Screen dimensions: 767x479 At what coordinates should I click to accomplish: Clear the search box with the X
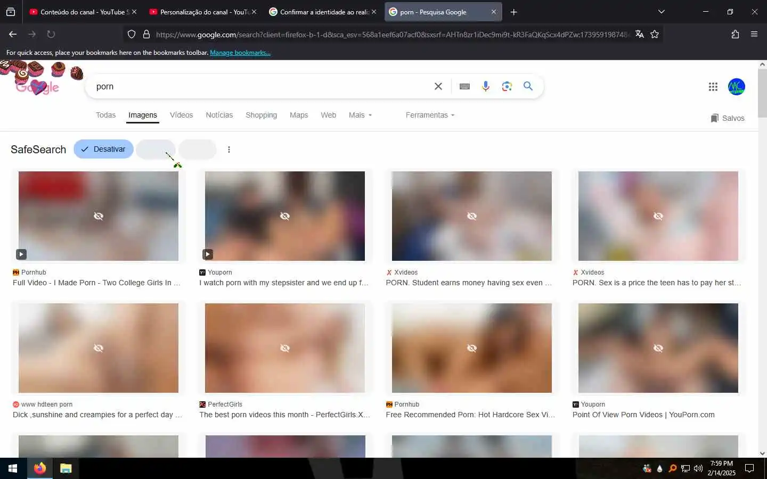[x=438, y=86]
